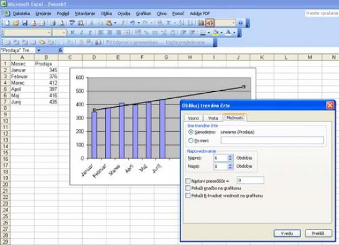This screenshot has width=339, height=245.
Task: Open the zoom percentage dropdown
Action: tap(233, 22)
